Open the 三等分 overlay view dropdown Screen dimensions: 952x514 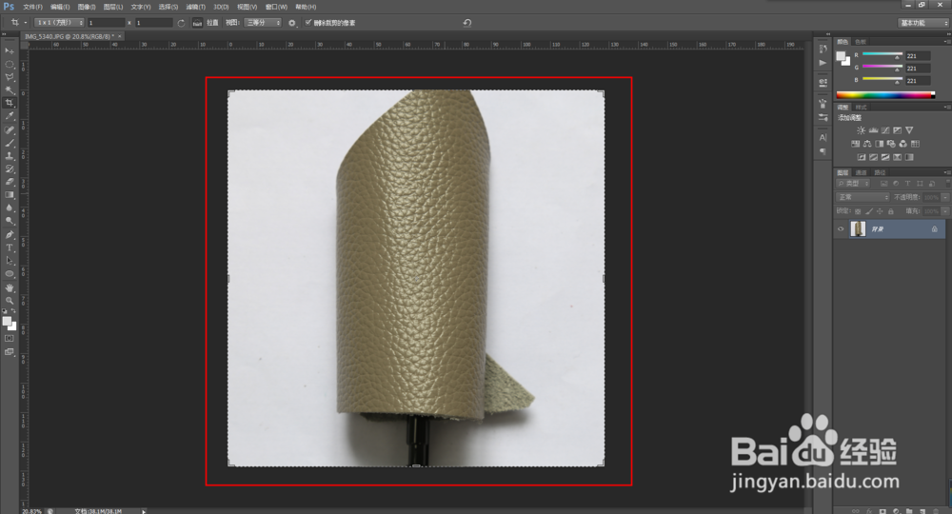tap(263, 23)
